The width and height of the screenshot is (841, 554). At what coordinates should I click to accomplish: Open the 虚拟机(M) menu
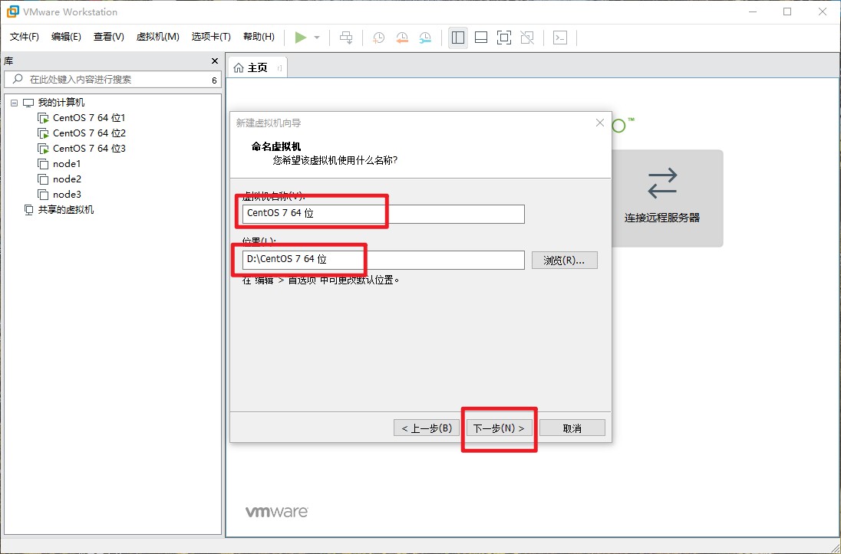(158, 37)
